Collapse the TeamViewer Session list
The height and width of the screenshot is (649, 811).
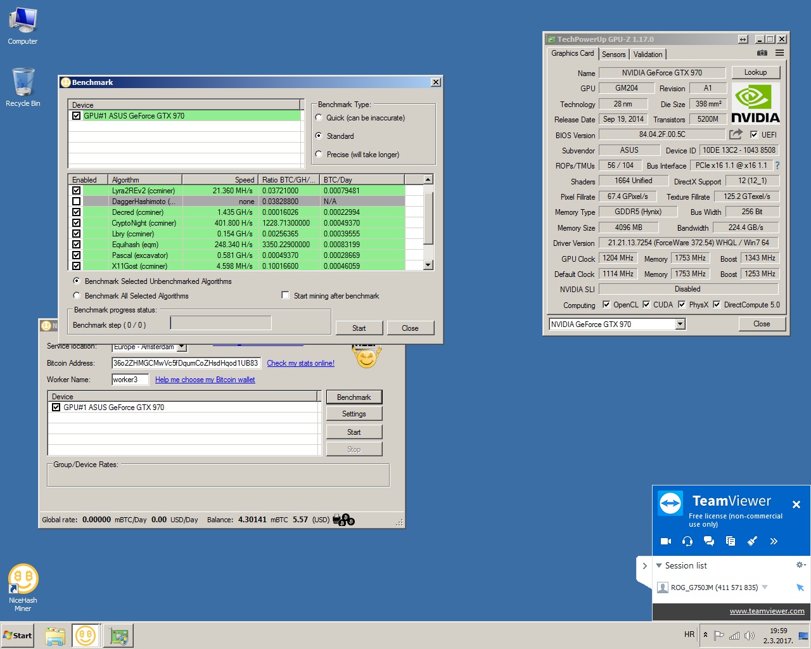pyautogui.click(x=659, y=565)
